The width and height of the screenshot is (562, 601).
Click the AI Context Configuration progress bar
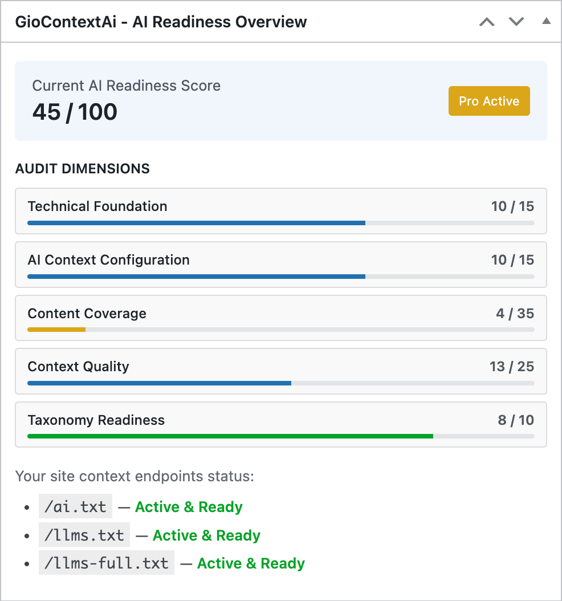[x=281, y=277]
